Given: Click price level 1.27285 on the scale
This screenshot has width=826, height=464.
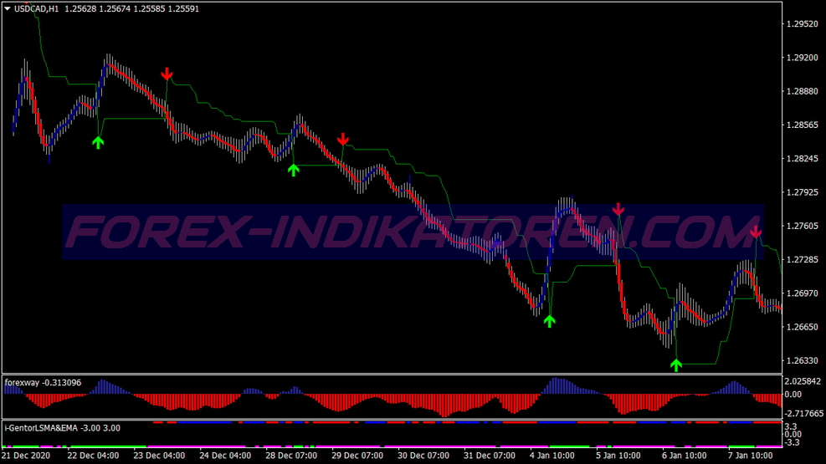Looking at the screenshot, I should [803, 260].
